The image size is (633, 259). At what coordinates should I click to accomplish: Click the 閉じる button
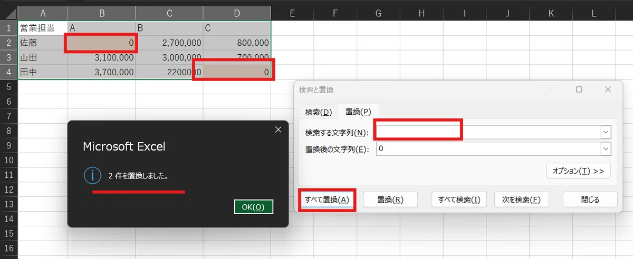click(590, 200)
